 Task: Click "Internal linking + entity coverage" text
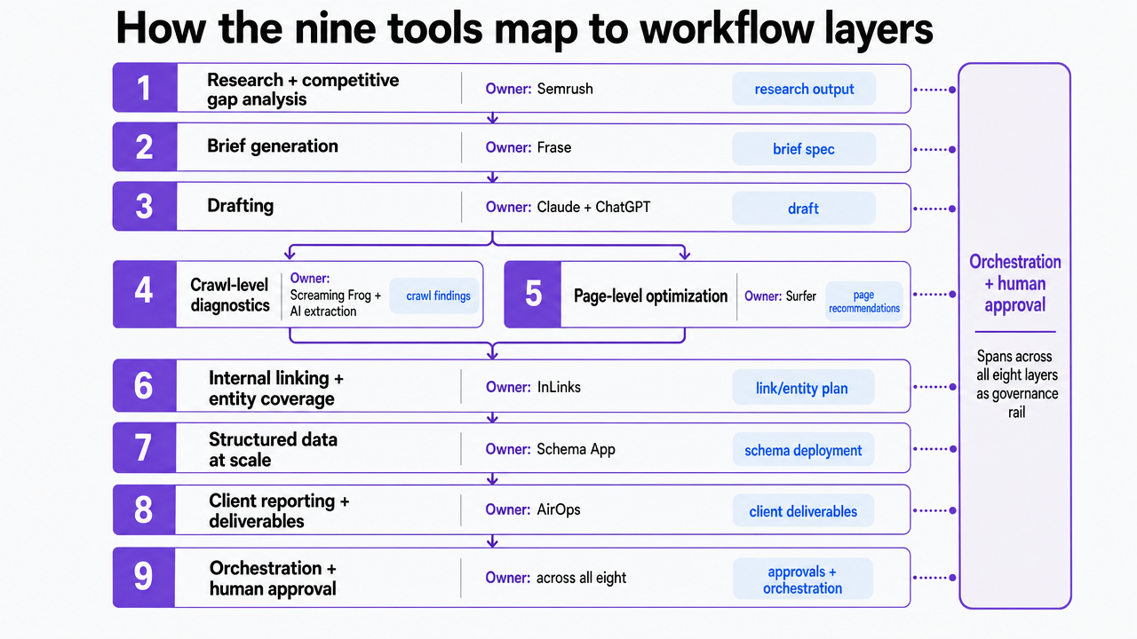(276, 389)
